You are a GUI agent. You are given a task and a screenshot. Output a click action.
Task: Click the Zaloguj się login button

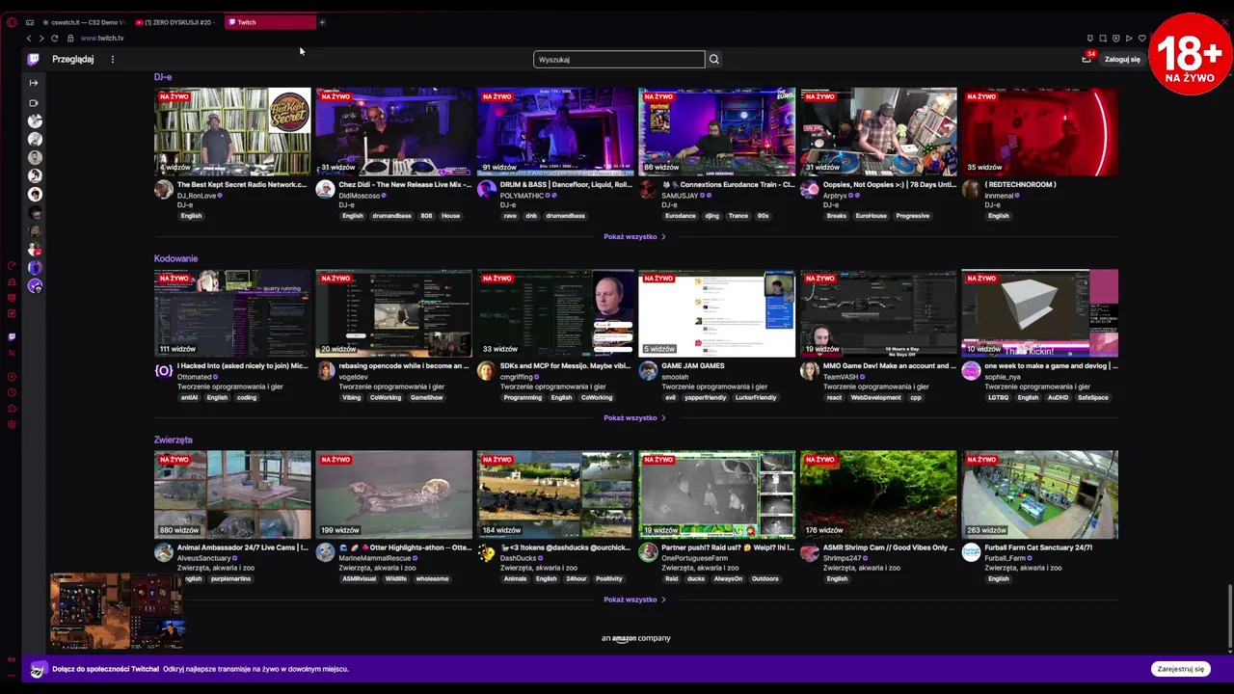click(x=1122, y=59)
